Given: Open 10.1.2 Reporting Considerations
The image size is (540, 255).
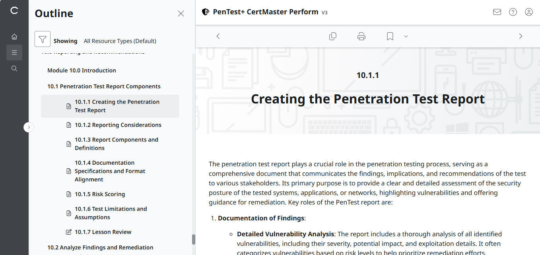Looking at the screenshot, I should click(x=118, y=125).
